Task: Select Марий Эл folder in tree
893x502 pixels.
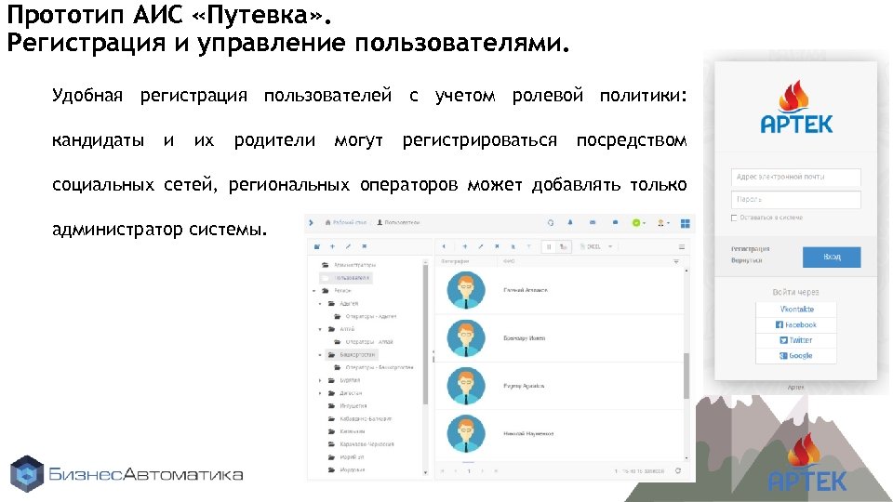Action: 346,457
